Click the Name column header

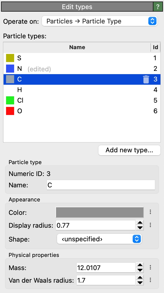point(77,47)
